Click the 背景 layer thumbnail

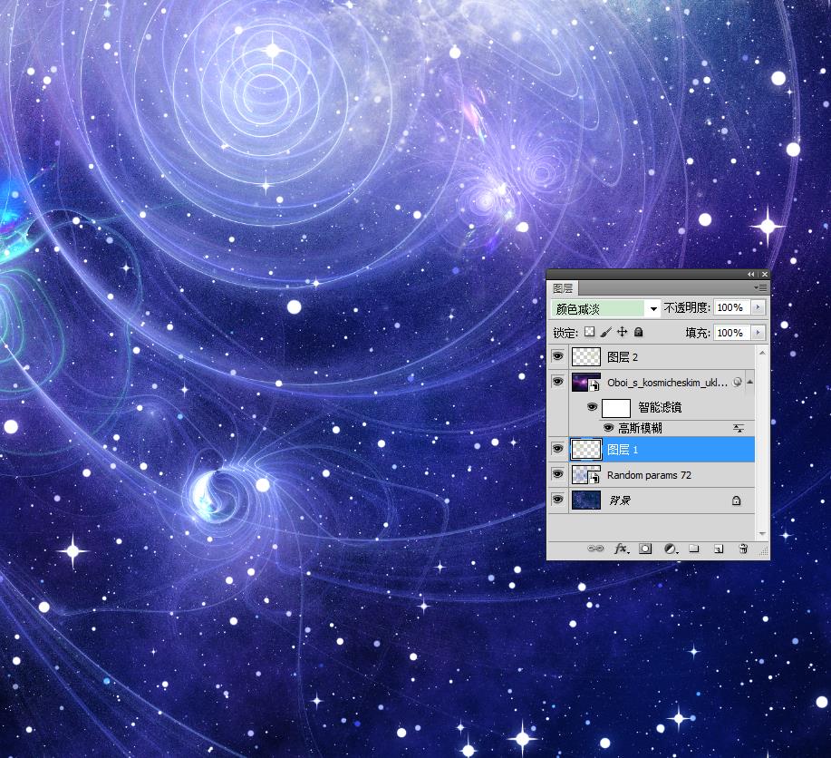[586, 500]
